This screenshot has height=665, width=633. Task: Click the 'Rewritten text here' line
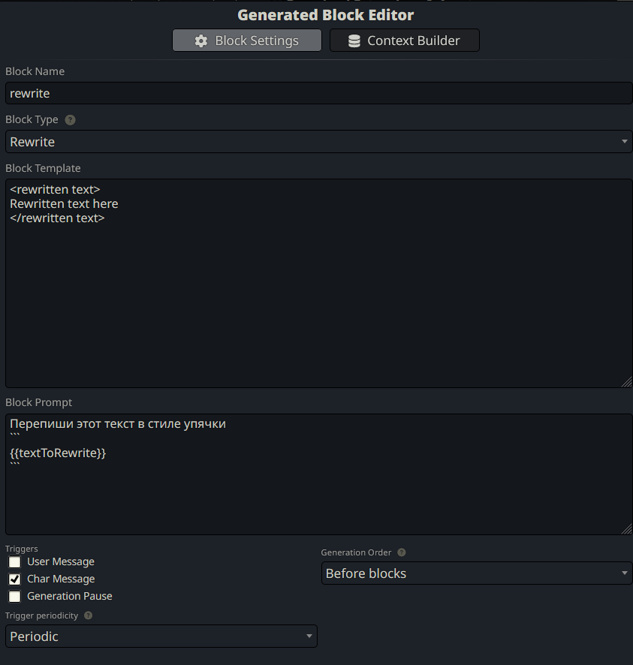(x=64, y=203)
